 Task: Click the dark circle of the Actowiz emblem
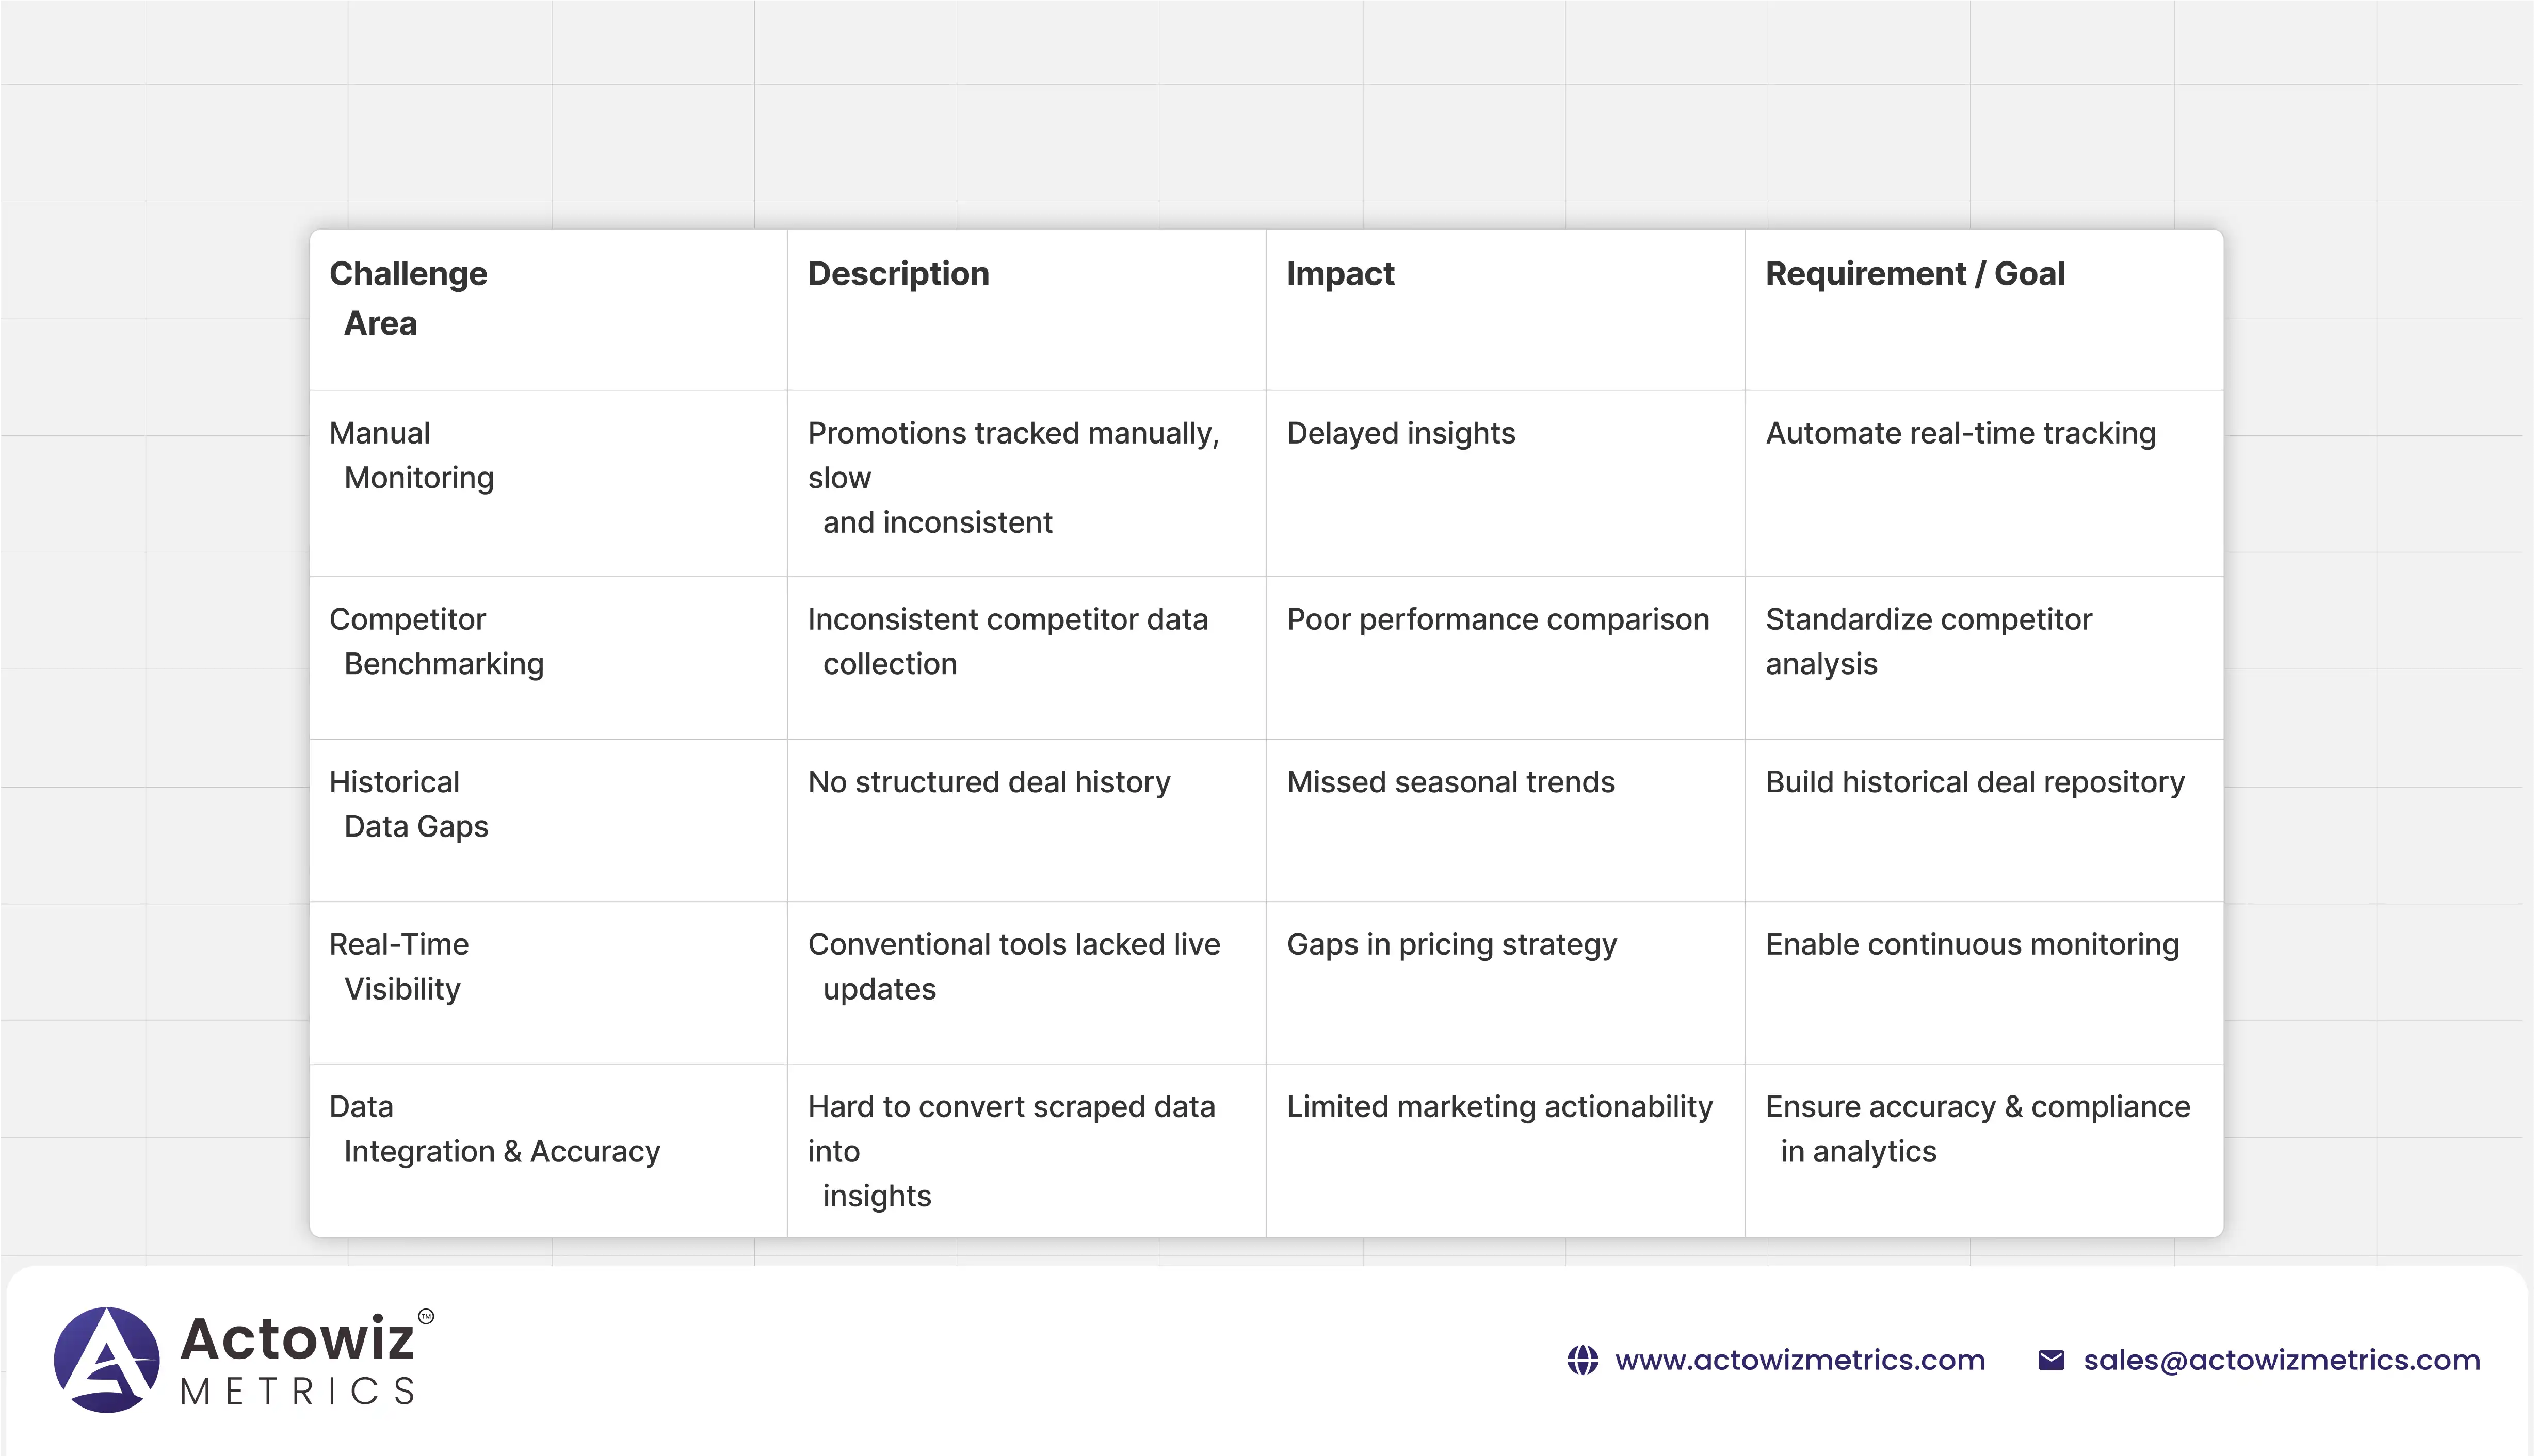[x=107, y=1360]
